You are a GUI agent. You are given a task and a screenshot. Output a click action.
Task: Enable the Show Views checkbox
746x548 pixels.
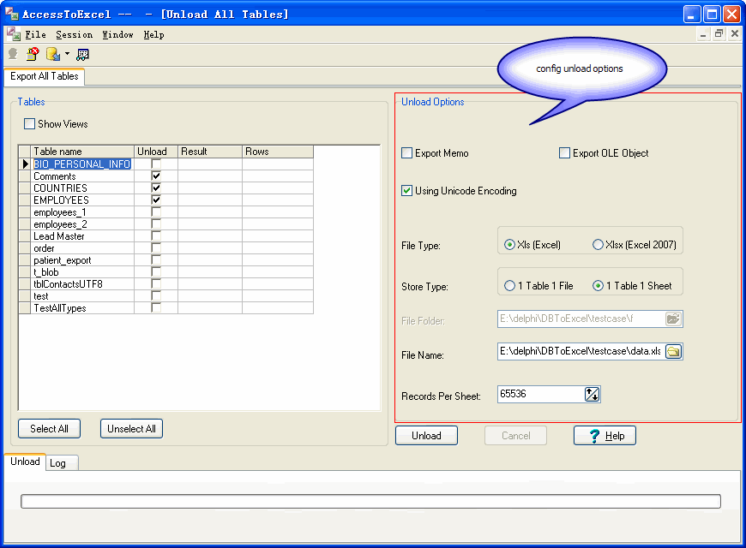[x=29, y=124]
